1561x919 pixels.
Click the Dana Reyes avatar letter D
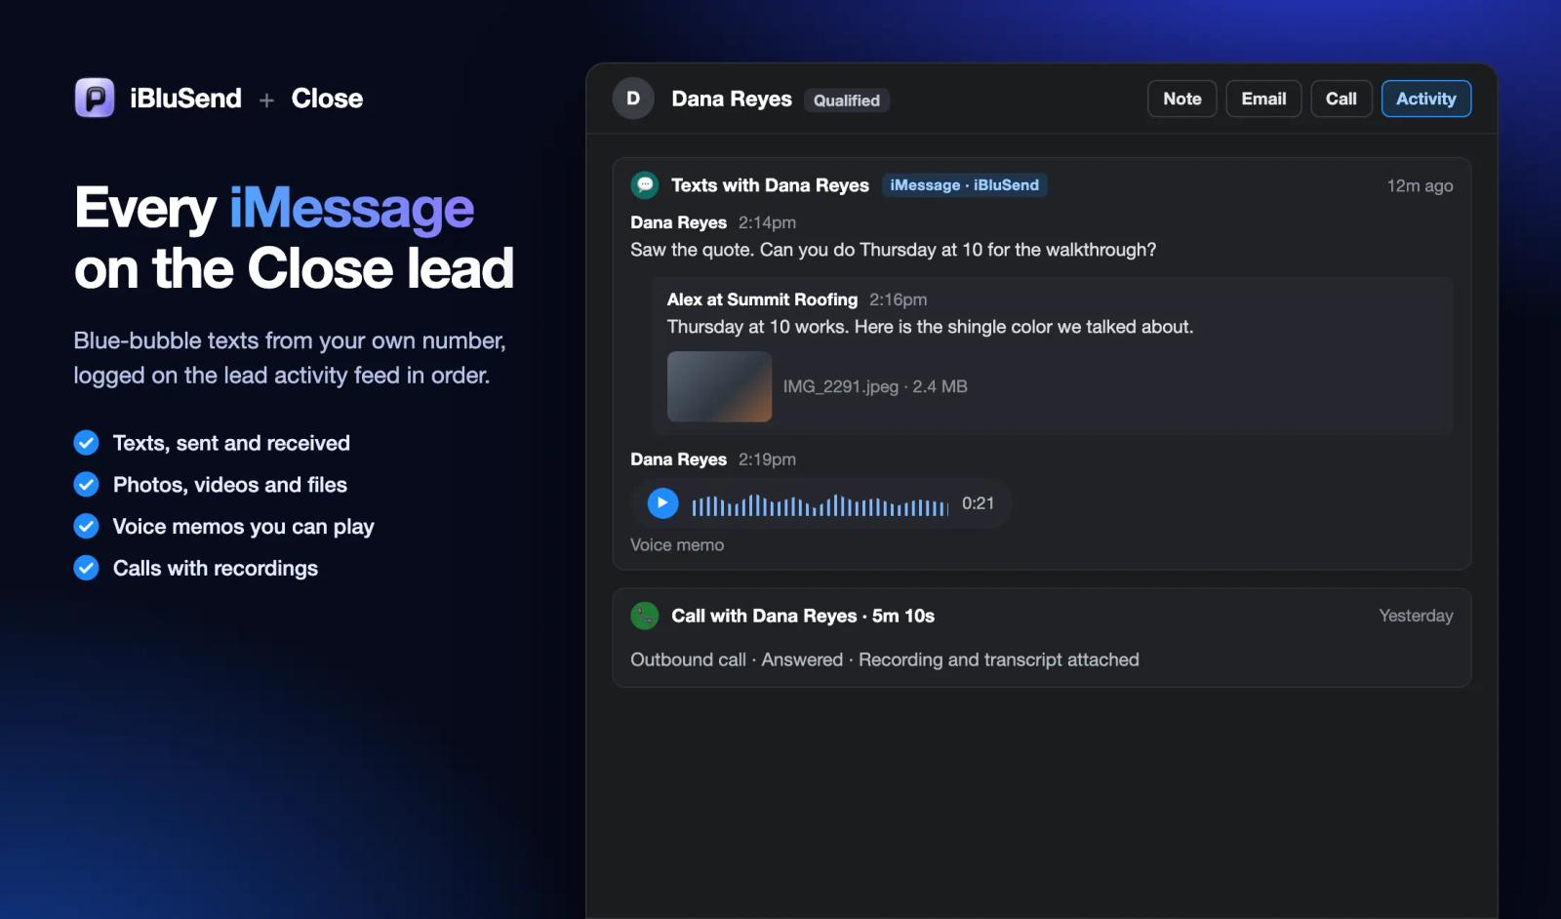pos(633,99)
